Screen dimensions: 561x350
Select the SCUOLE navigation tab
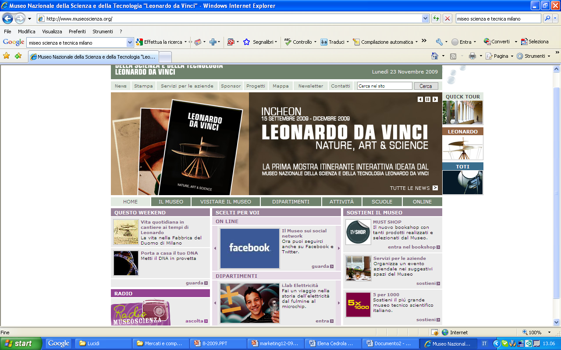(x=382, y=202)
